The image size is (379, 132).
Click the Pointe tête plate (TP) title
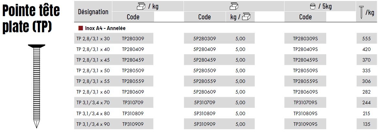click(x=31, y=19)
